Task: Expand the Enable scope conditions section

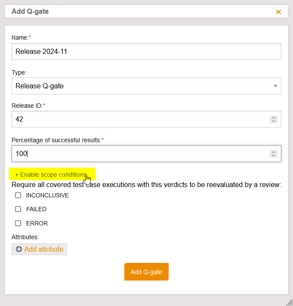Action: point(51,175)
